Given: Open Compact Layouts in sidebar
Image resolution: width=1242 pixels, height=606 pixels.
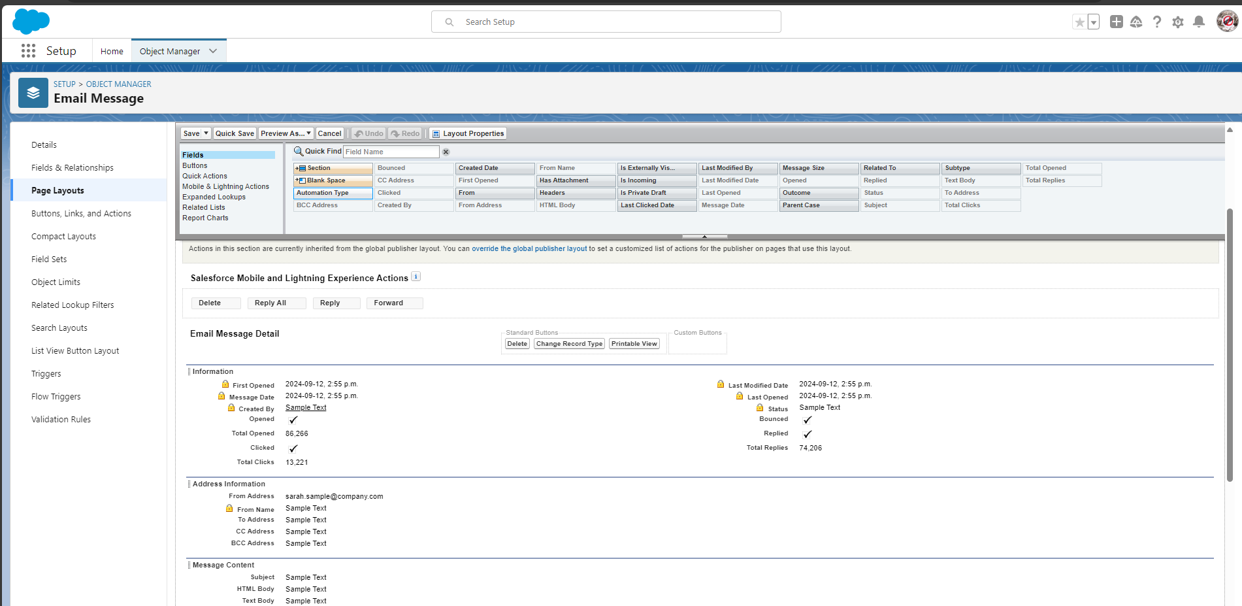Looking at the screenshot, I should tap(63, 236).
